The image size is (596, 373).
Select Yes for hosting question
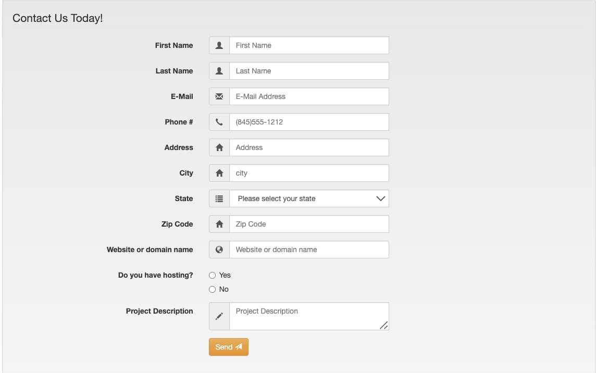click(x=213, y=275)
